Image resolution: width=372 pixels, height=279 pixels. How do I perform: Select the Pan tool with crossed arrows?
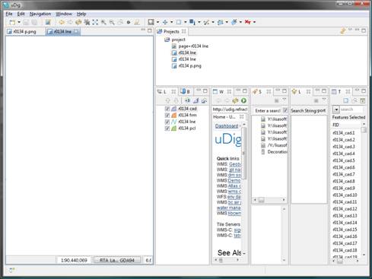coord(165,22)
